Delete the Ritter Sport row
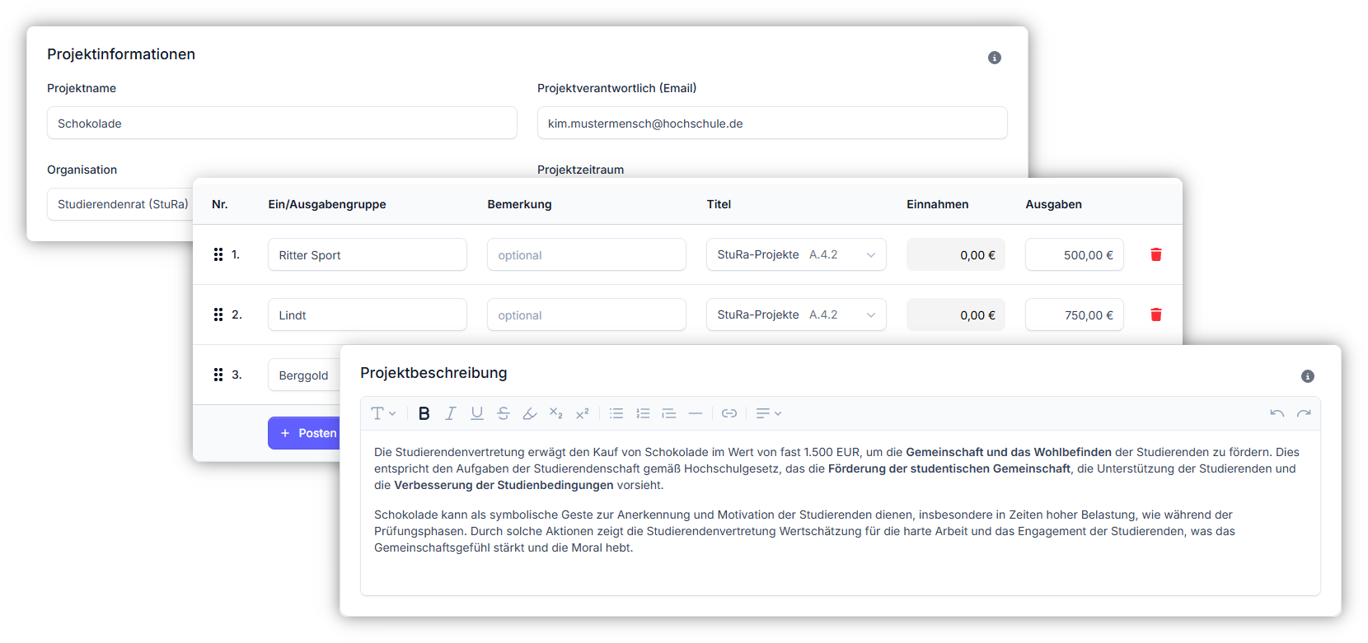This screenshot has width=1368, height=643. coord(1156,254)
